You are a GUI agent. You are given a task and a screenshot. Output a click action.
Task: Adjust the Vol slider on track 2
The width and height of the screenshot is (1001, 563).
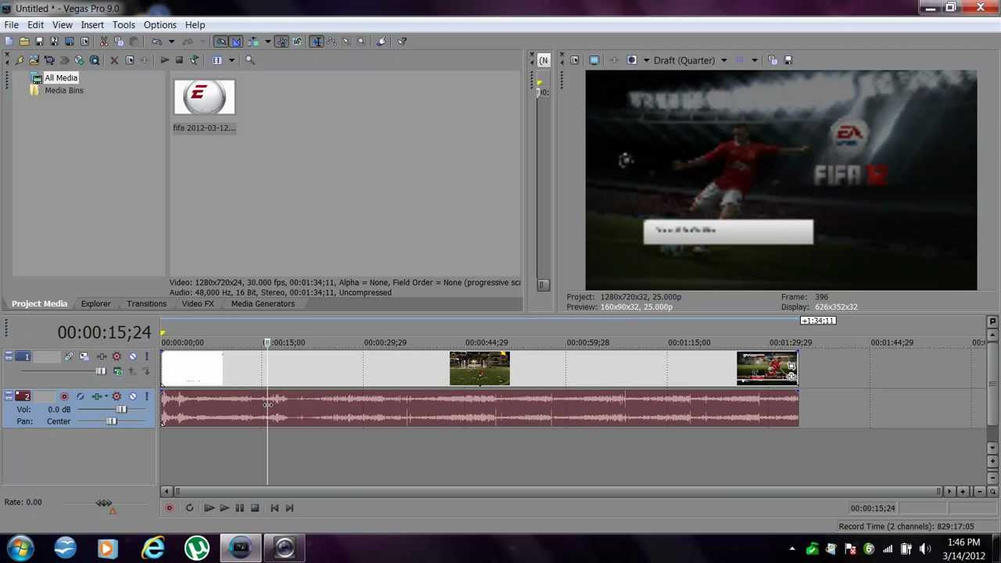point(121,409)
